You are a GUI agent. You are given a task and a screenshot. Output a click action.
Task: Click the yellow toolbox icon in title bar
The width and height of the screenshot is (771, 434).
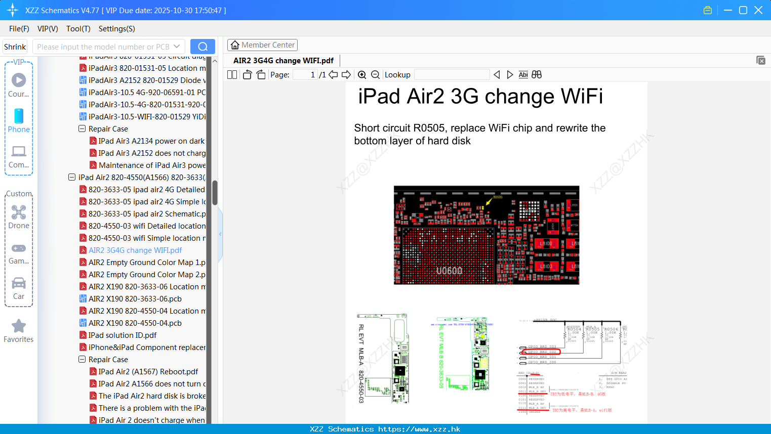click(x=708, y=10)
